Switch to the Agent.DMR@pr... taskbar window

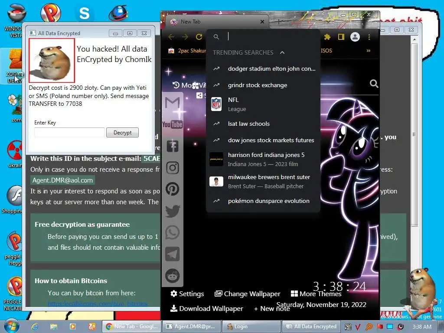191,326
